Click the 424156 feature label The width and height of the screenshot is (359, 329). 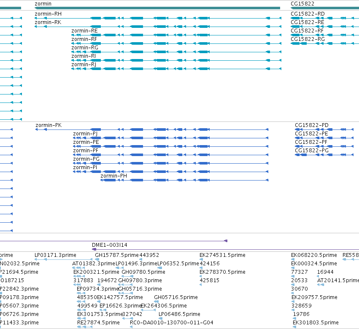click(210, 264)
